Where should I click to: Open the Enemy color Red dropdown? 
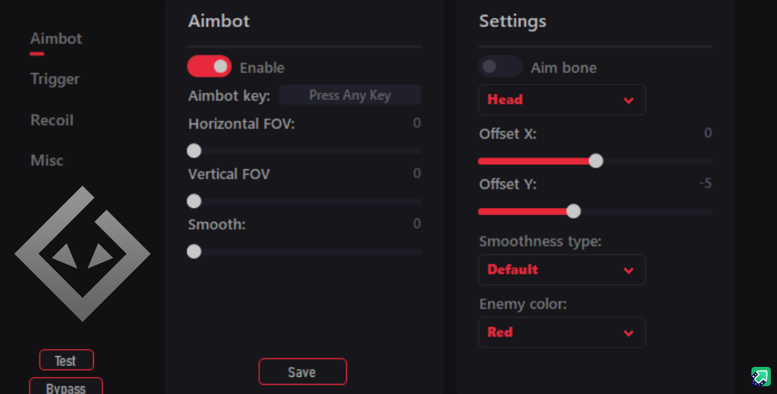(x=562, y=333)
